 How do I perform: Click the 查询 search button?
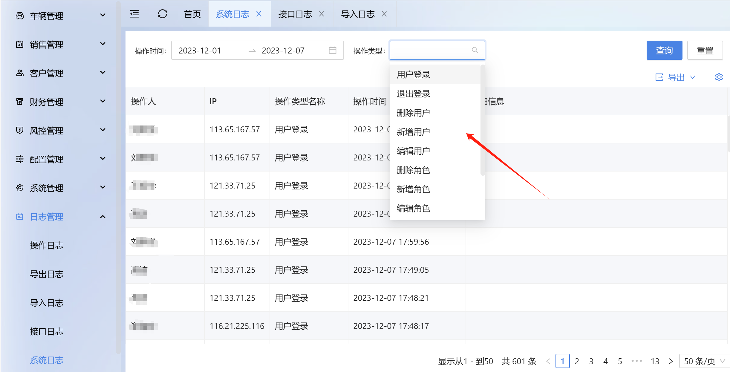click(664, 50)
